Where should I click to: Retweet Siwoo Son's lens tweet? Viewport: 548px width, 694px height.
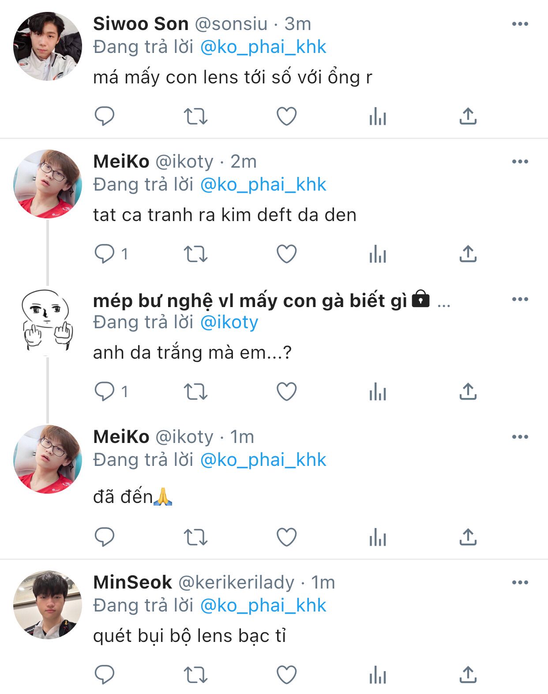coord(195,116)
